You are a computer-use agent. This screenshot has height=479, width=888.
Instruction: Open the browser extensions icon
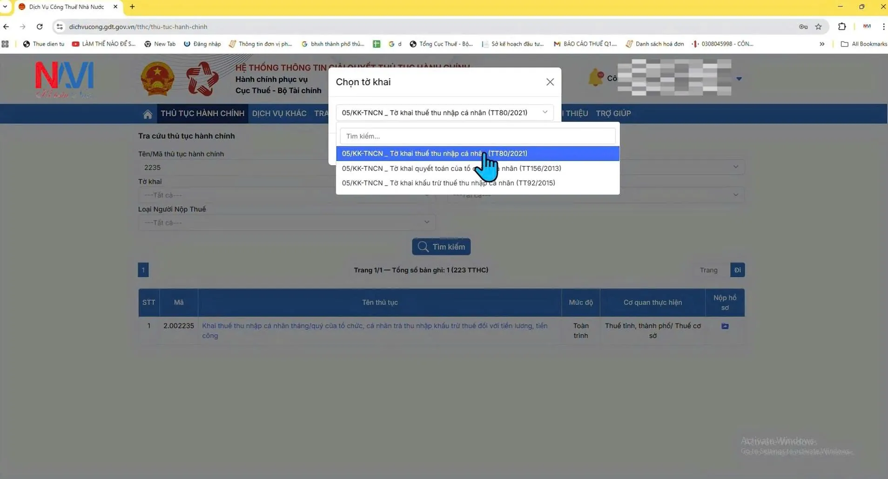841,27
